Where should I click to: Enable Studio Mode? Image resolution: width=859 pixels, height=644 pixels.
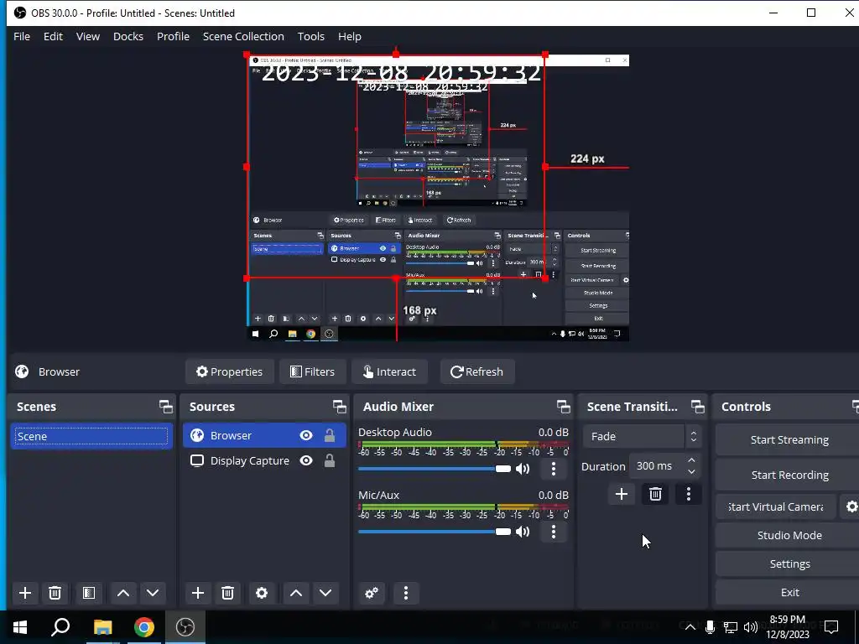click(789, 536)
